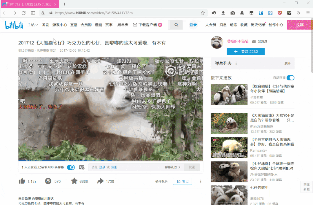Open the 番剧 nav item
313x205 pixels.
(46, 25)
